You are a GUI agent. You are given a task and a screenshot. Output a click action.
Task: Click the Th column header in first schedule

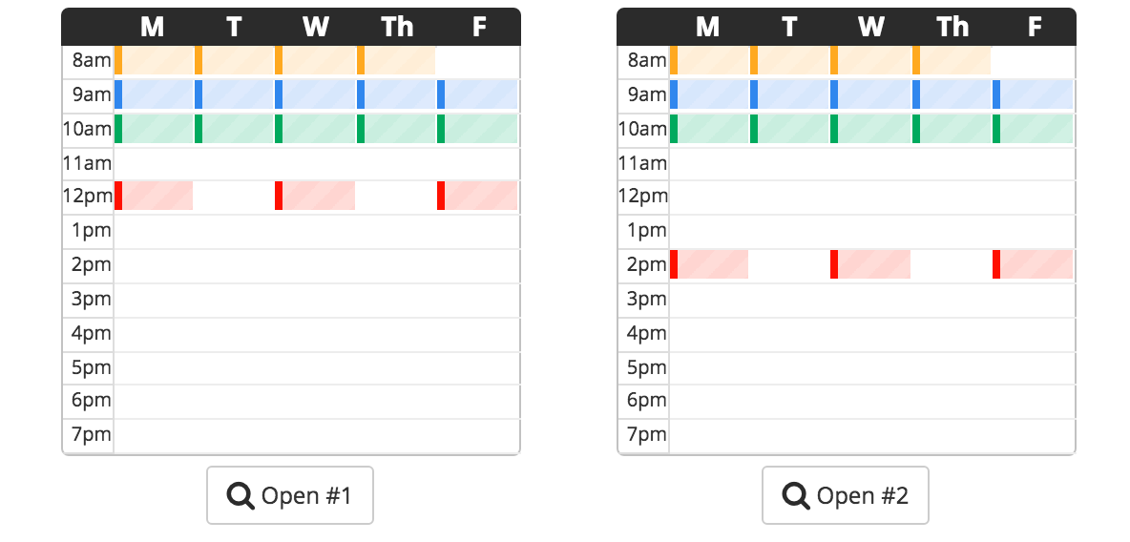coord(397,27)
